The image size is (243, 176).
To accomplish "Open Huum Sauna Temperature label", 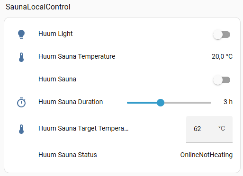I will tap(77, 56).
